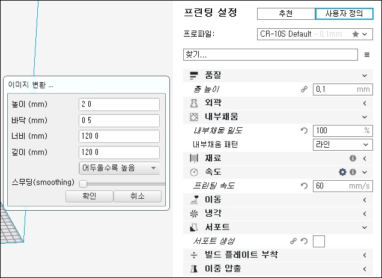
Task: Expand the 외곽 section chevron
Action: tap(365, 103)
